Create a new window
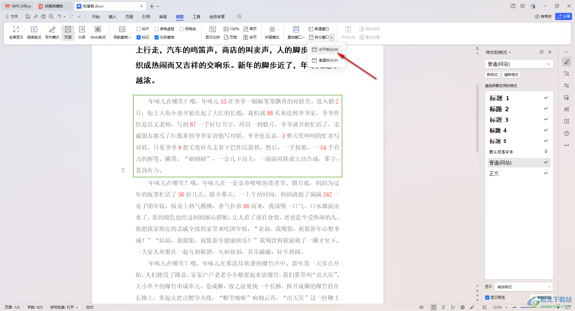This screenshot has height=311, width=575. (x=319, y=29)
